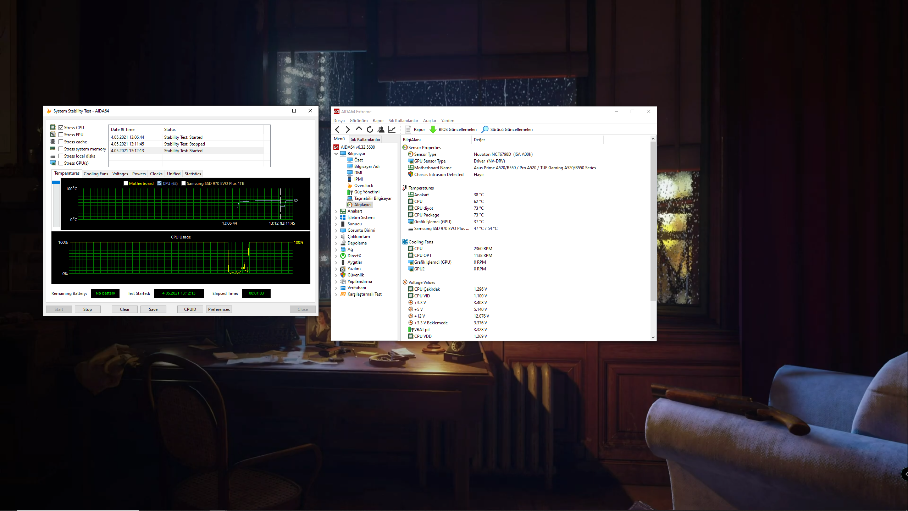
Task: Uncheck the Stress CPU checkbox
Action: pyautogui.click(x=61, y=128)
